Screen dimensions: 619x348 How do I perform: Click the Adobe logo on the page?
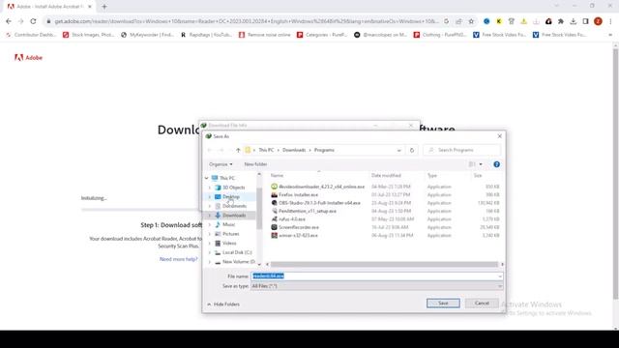tap(28, 58)
